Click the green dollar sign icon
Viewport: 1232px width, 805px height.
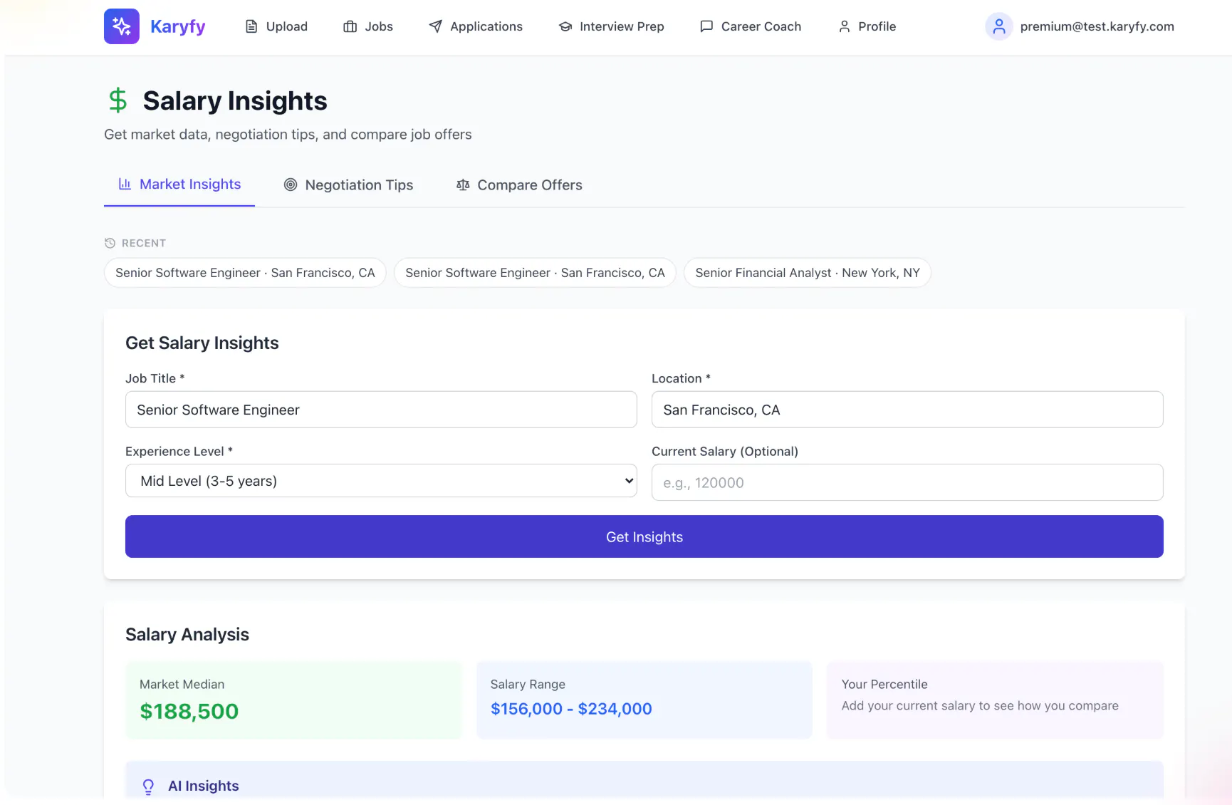click(x=118, y=100)
